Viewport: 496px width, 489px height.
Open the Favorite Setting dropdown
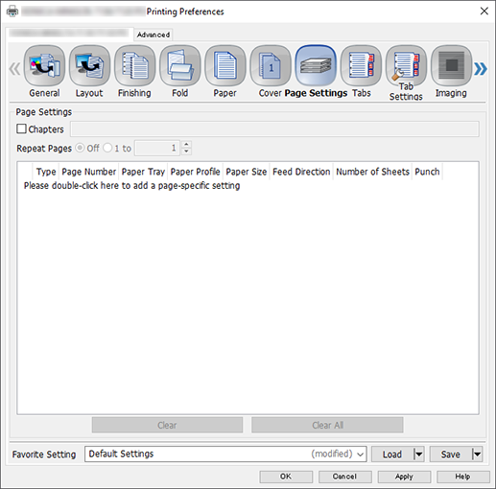(x=225, y=454)
